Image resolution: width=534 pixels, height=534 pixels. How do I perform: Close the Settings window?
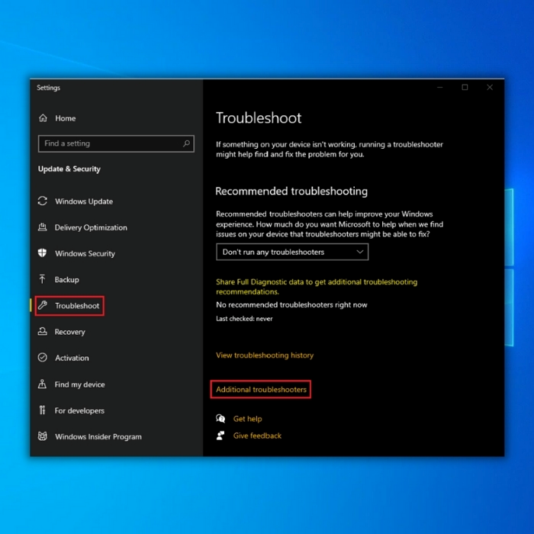click(490, 87)
